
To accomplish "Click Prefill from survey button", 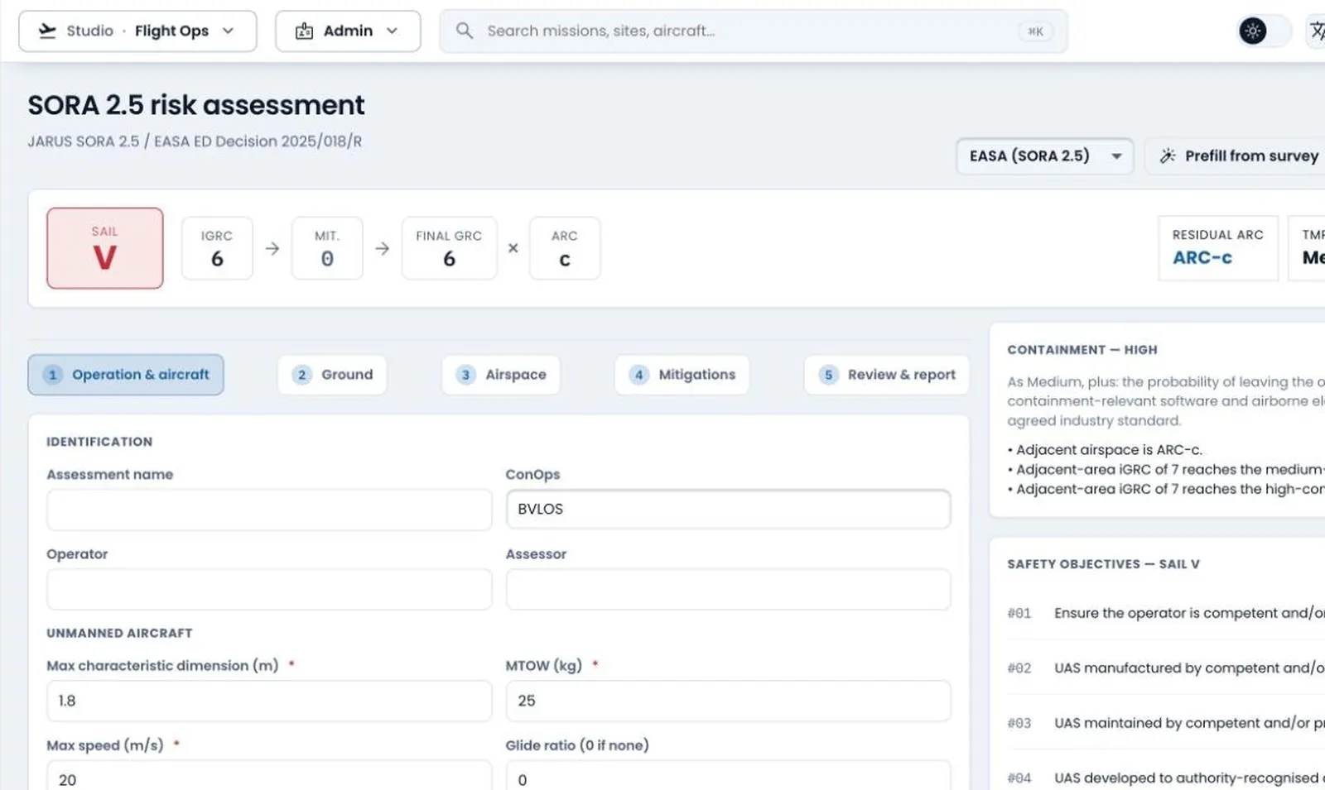I will coord(1236,156).
